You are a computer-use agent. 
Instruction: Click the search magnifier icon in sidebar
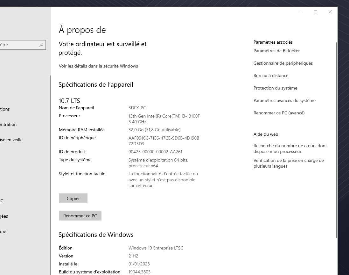tap(41, 45)
